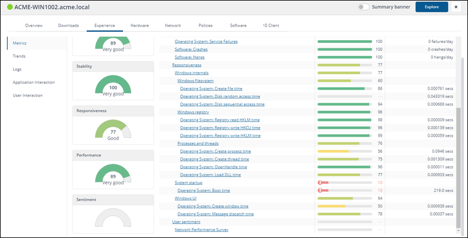Click the green device status icon

pyautogui.click(x=9, y=7)
